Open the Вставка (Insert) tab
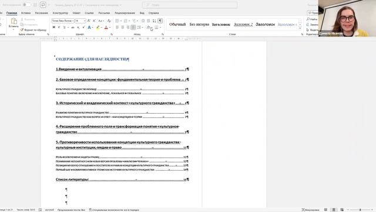 pos(26,13)
